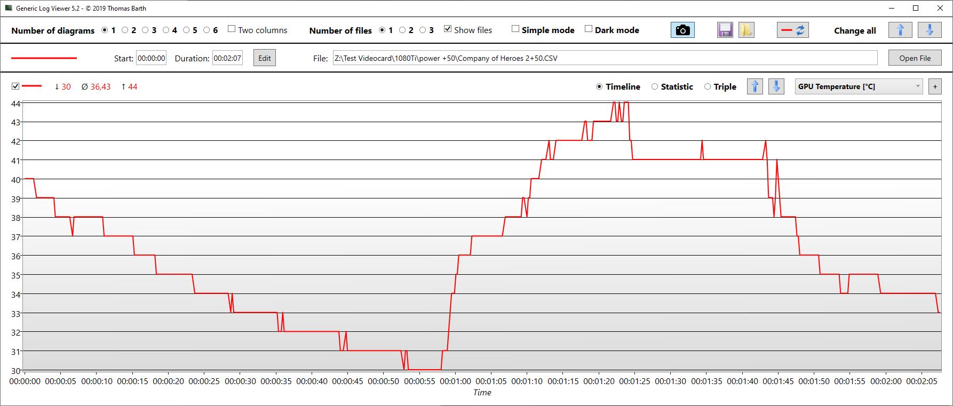Click the File path field
This screenshot has width=953, height=406.
[605, 58]
